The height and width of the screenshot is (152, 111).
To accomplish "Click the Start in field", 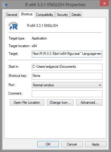I will 67,67.
